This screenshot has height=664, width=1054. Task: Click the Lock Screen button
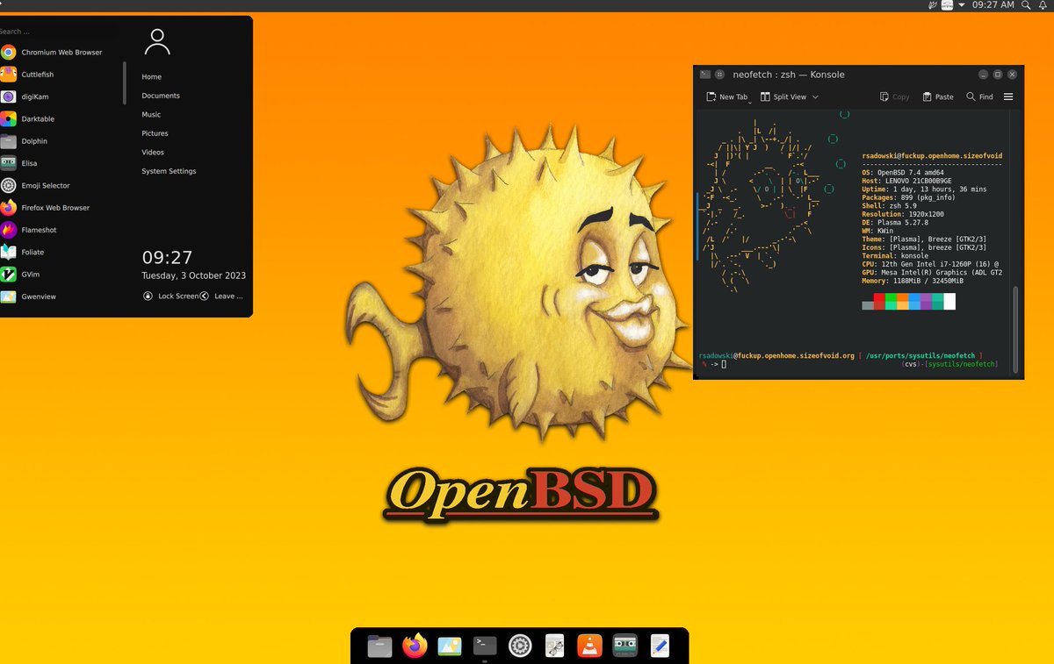point(171,296)
